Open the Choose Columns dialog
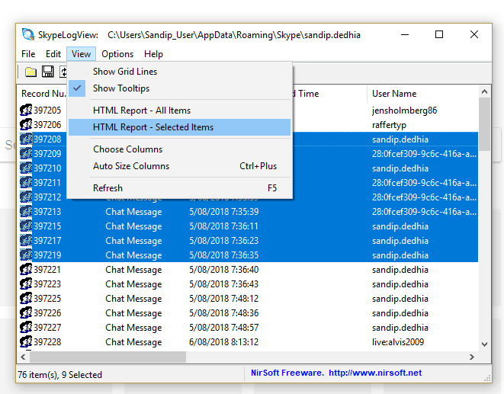Screen dimensions: 504x394 click(x=179, y=149)
